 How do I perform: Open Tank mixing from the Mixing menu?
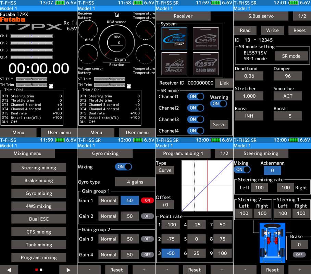pos(39,245)
